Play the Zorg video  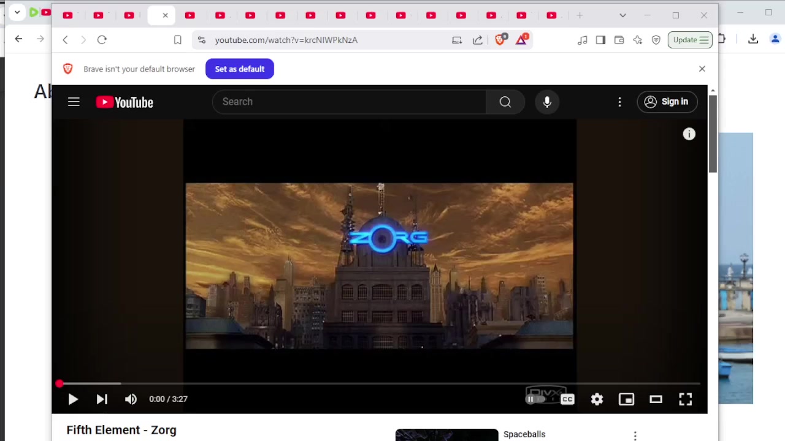click(x=73, y=399)
